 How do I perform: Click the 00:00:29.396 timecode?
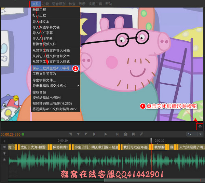coord(11,135)
